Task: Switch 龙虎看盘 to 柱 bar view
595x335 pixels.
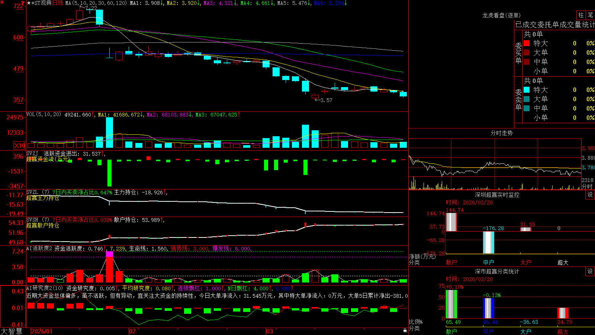Action: 581,15
